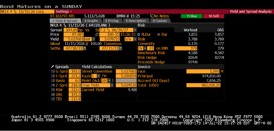Click the NFLX 4 ⅜ 11/15/26 Corp security field
This screenshot has height=131, width=274.
27,12
